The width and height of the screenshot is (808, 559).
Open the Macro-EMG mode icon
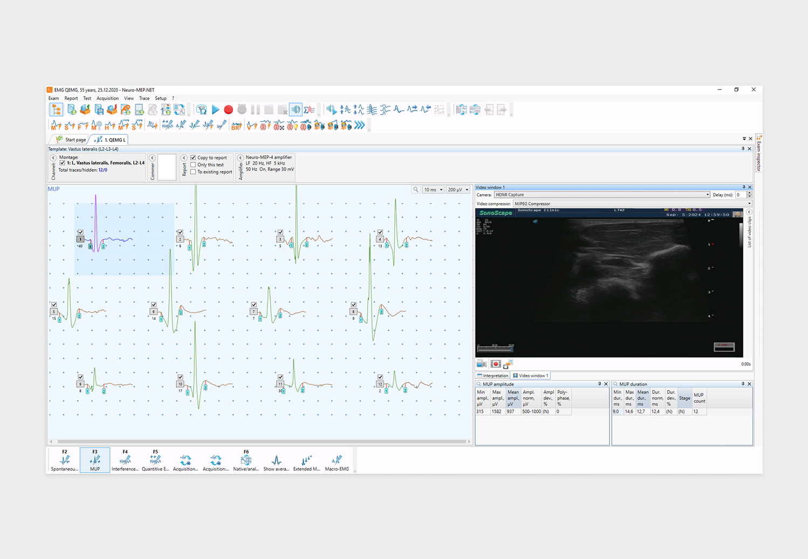pos(337,460)
